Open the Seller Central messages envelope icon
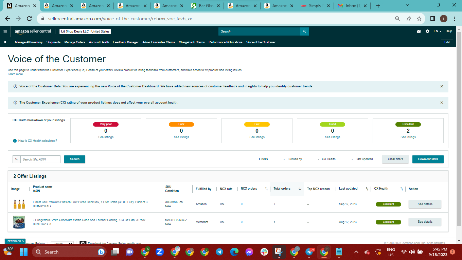Viewport: 462px width, 260px height. coord(419,31)
